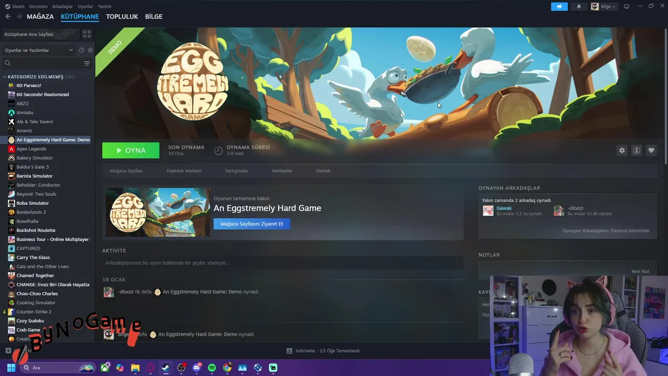The image size is (668, 376).
Task: Select Apex Legends in the library
Action: [x=31, y=149]
